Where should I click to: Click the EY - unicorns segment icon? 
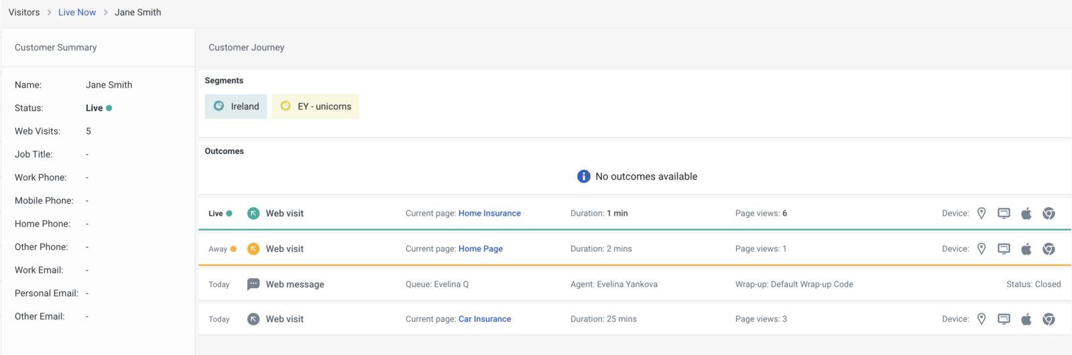tap(286, 106)
